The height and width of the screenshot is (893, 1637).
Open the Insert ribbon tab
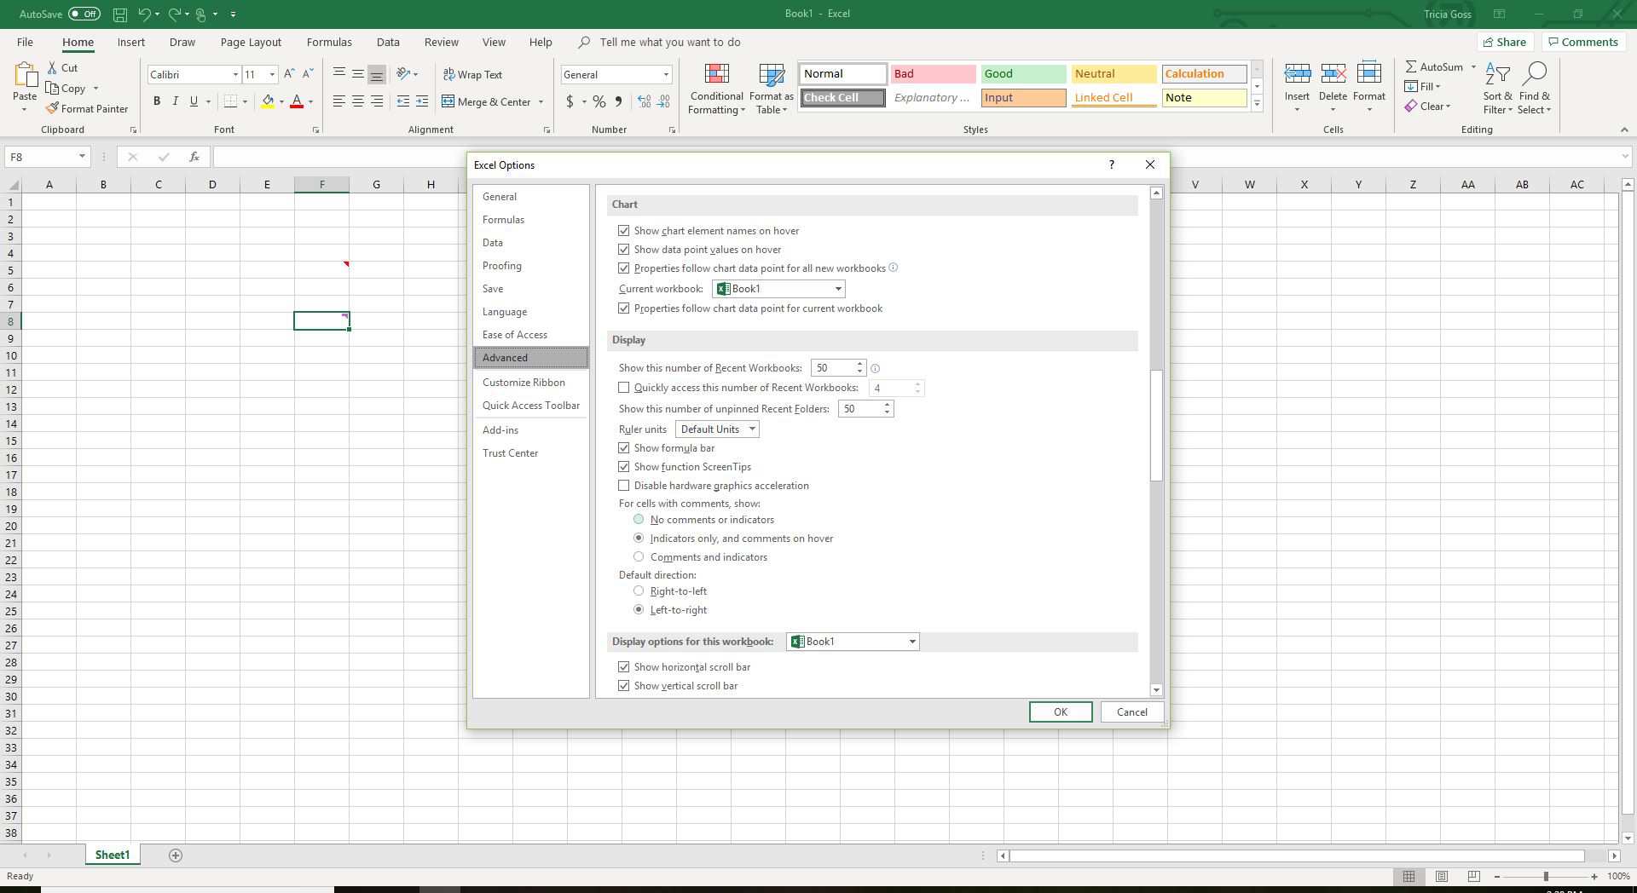coord(130,42)
